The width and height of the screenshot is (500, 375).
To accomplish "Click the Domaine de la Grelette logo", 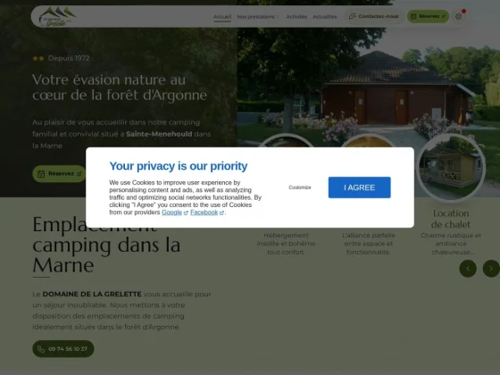I will tap(57, 17).
